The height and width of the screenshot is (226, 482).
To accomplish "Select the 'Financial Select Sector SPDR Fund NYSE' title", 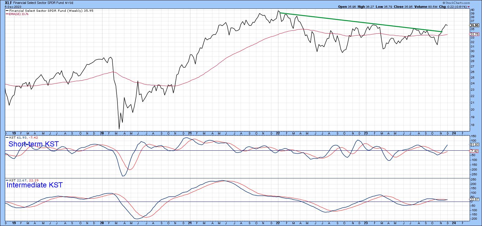I will click(44, 3).
